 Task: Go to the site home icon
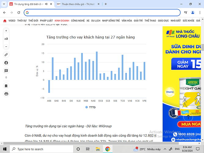tap(5, 21)
